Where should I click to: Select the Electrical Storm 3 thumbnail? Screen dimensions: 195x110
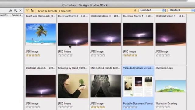click(106, 34)
